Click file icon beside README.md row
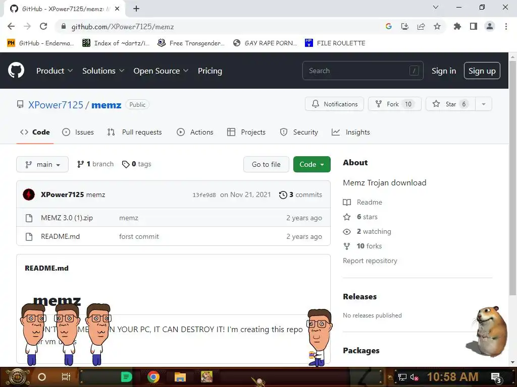 [x=29, y=237]
